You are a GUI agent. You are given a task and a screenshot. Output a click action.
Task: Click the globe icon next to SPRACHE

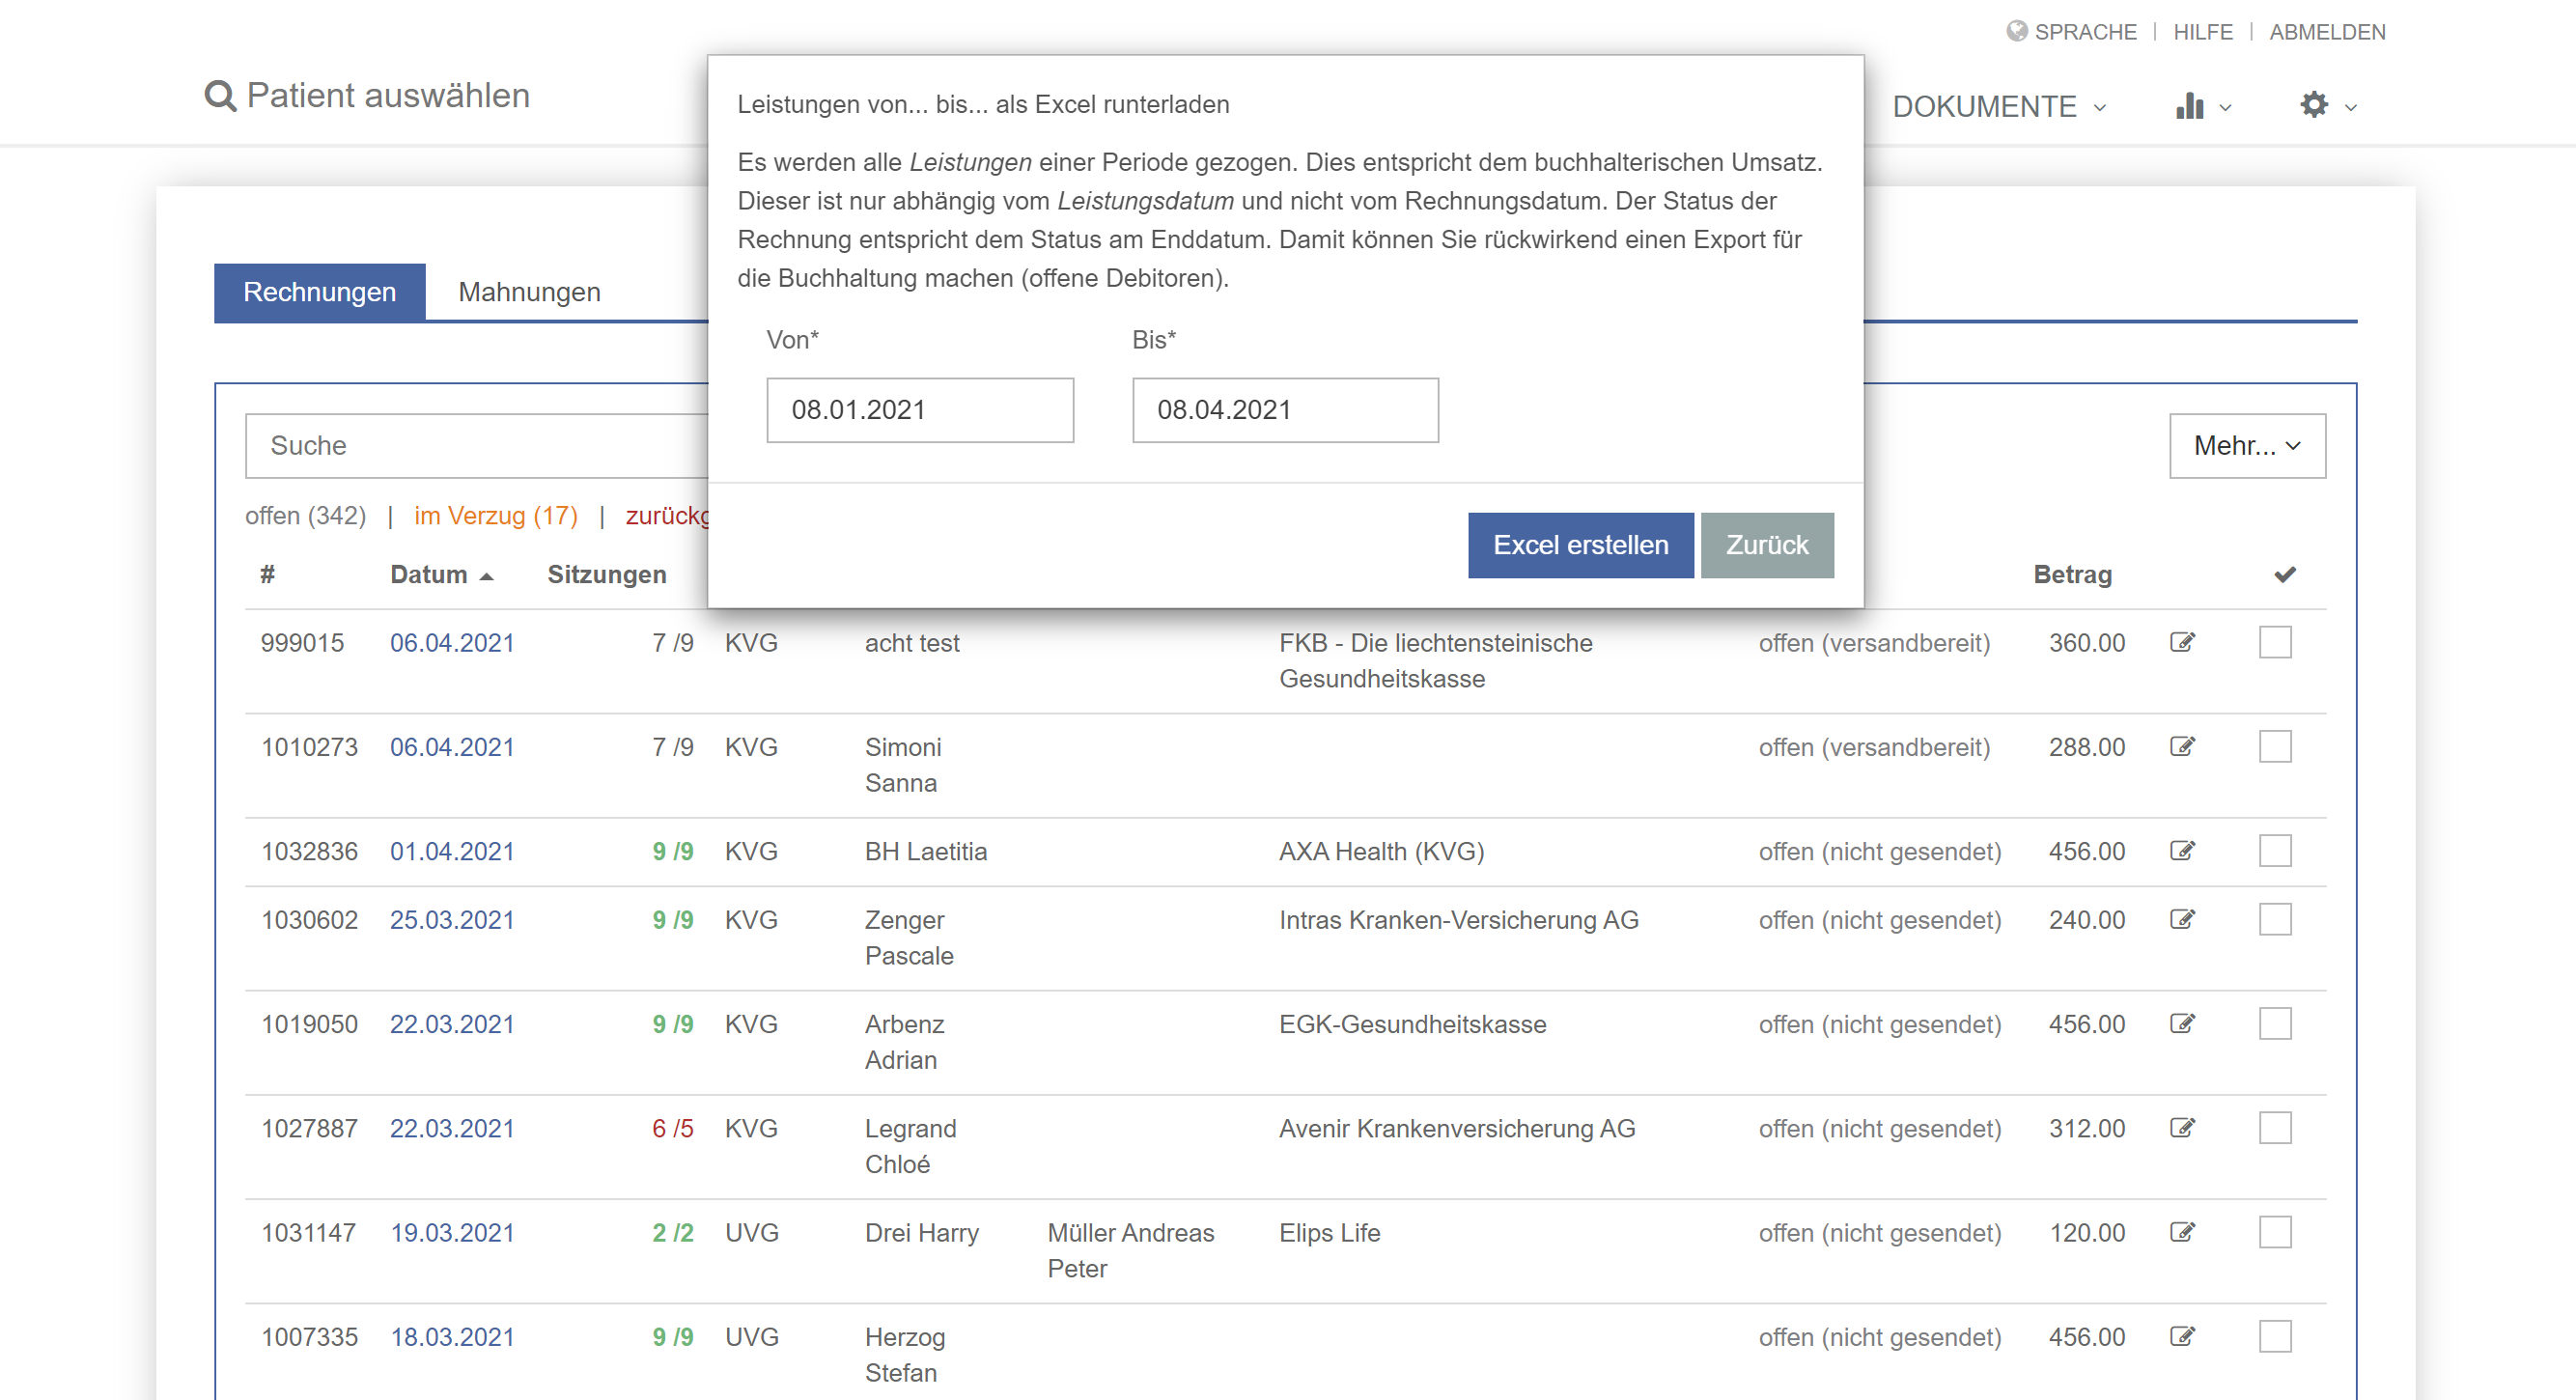coord(2016,32)
